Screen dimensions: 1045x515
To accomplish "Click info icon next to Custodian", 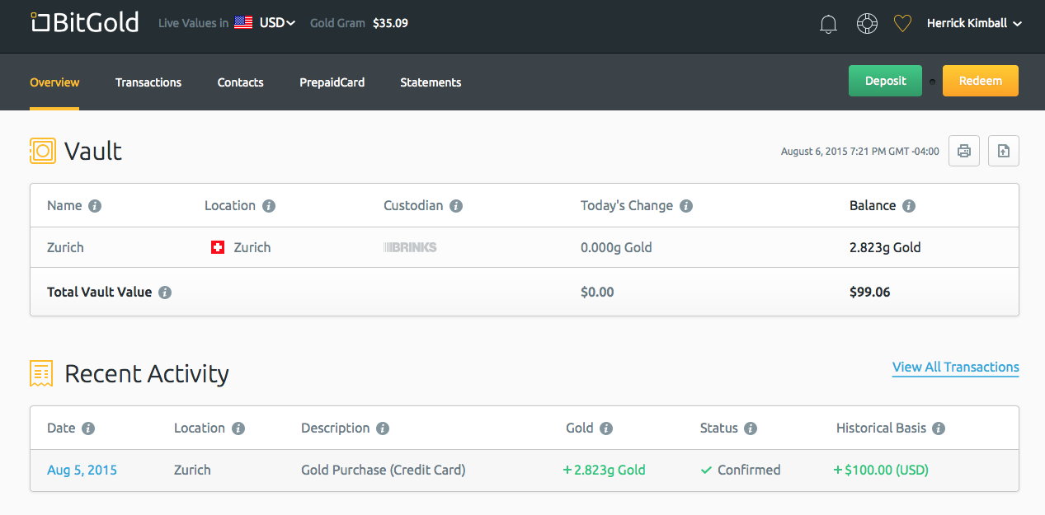I will [456, 206].
